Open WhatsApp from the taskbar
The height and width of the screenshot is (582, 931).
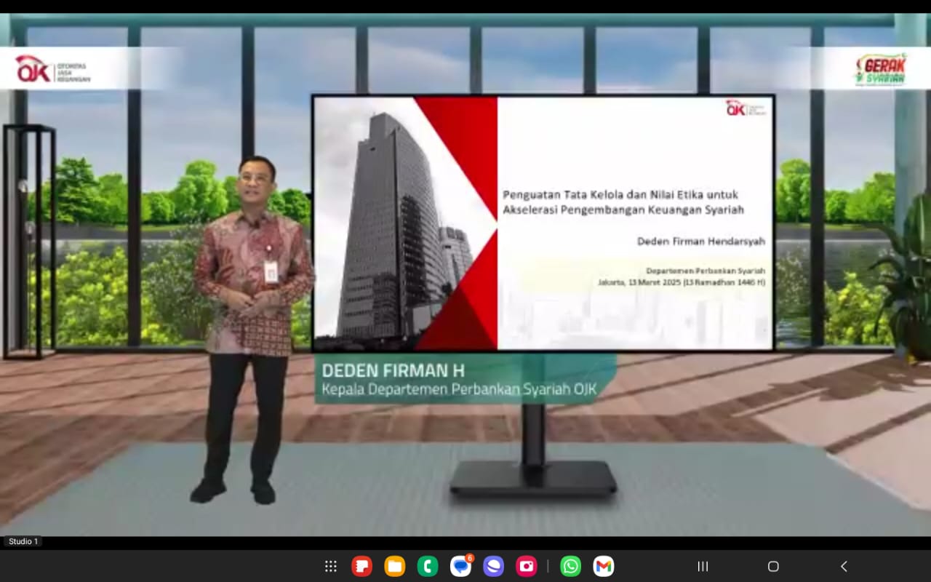pos(571,566)
